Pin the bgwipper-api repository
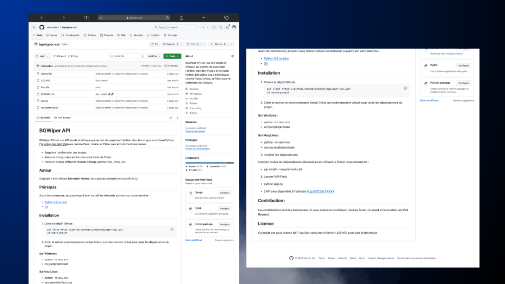This screenshot has height=284, width=505. [x=154, y=44]
